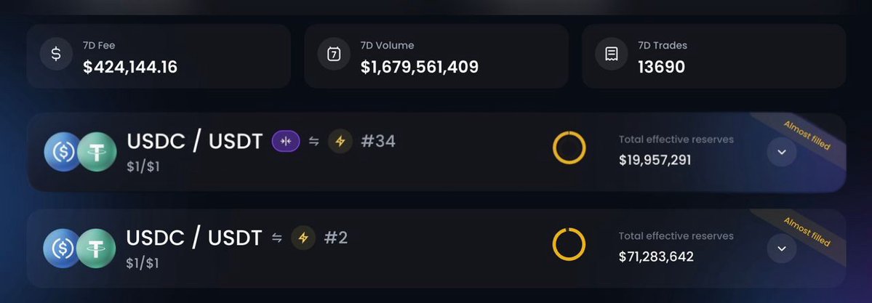Click the calendar icon beside 7D Volume
Viewport: 872px width, 303px height.
click(334, 54)
